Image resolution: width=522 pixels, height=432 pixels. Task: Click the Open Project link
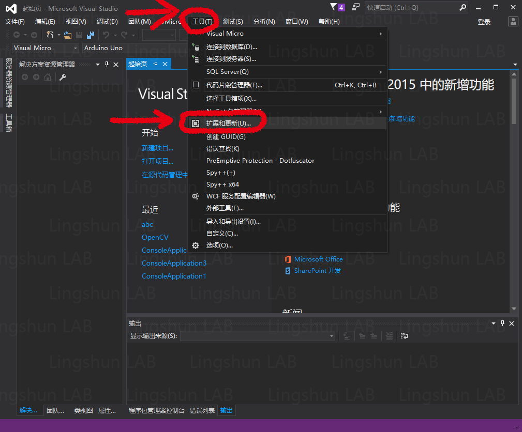(x=157, y=161)
